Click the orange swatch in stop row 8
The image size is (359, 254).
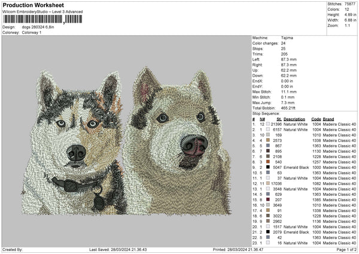pyautogui.click(x=268, y=162)
